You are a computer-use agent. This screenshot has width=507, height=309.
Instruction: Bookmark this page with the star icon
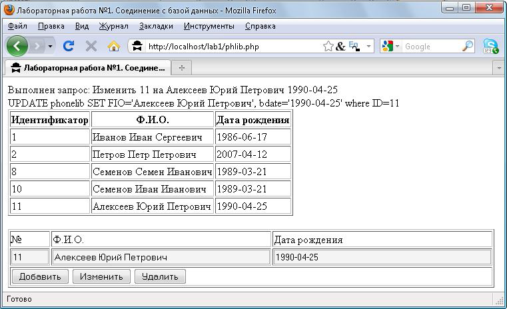[x=328, y=46]
